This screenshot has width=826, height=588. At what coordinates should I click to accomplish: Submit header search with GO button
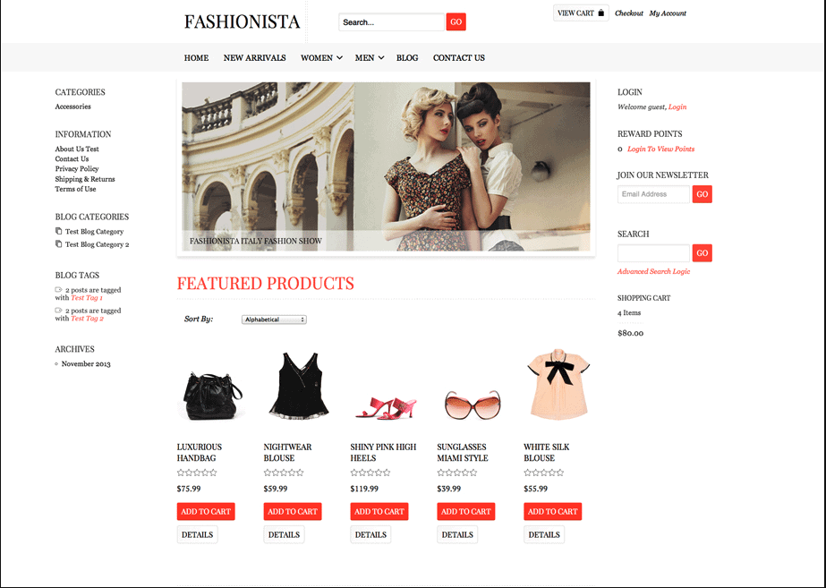click(456, 22)
